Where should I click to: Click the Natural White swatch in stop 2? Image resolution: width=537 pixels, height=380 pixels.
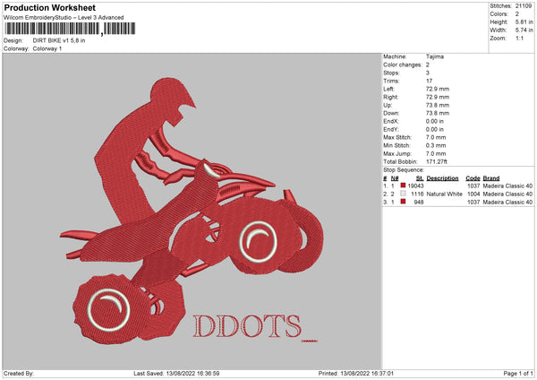pos(404,194)
